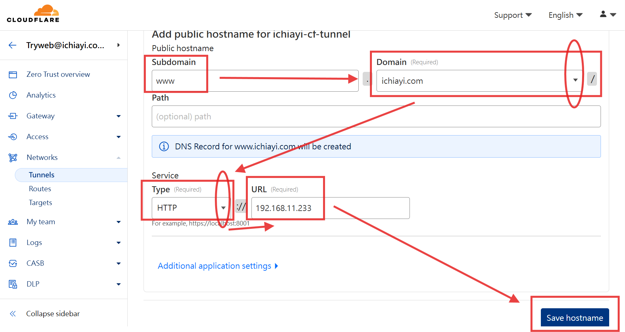Click the service URL input field
Image resolution: width=625 pixels, height=332 pixels.
tap(330, 208)
